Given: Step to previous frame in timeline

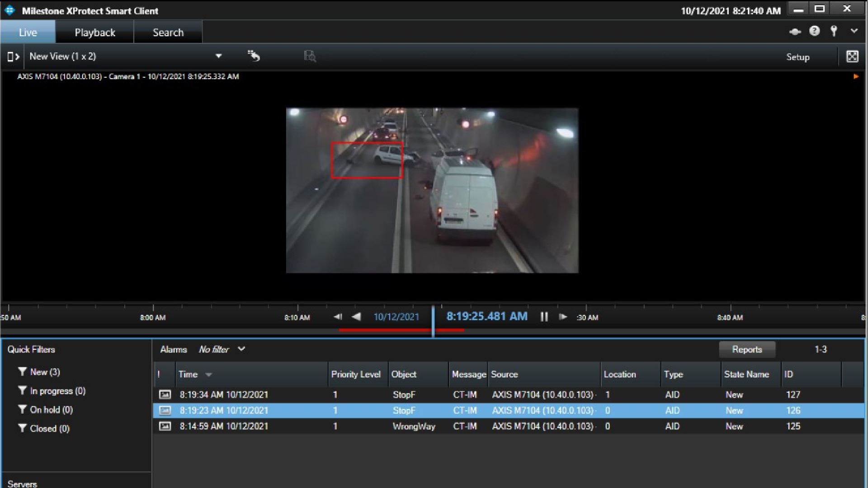Looking at the screenshot, I should click(x=338, y=317).
